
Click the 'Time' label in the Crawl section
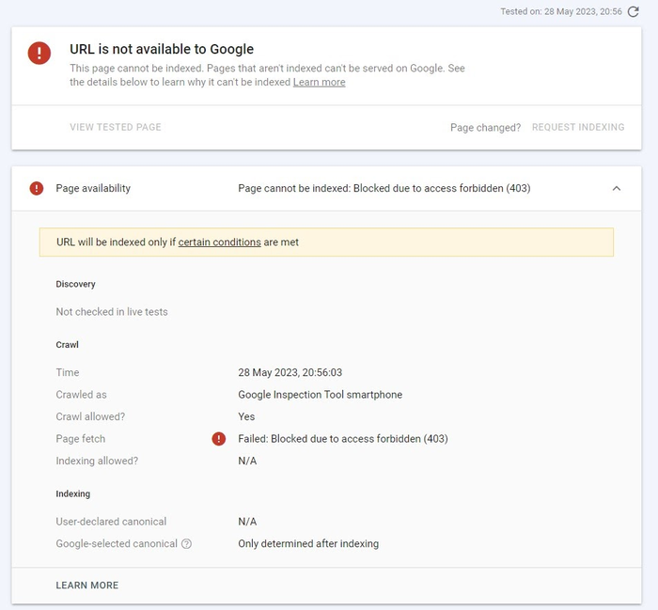(68, 372)
